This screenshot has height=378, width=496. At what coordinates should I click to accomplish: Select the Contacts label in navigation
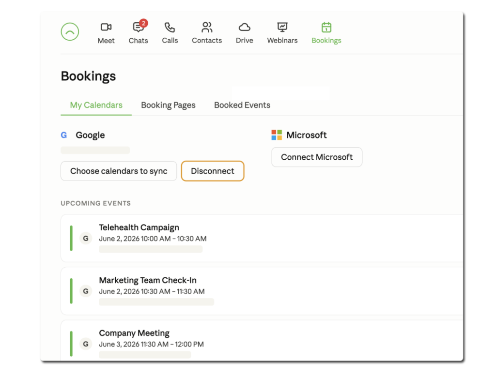coord(207,41)
